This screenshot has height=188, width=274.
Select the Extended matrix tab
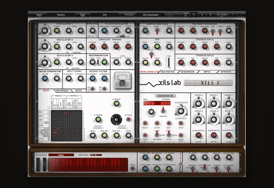pos(63,91)
